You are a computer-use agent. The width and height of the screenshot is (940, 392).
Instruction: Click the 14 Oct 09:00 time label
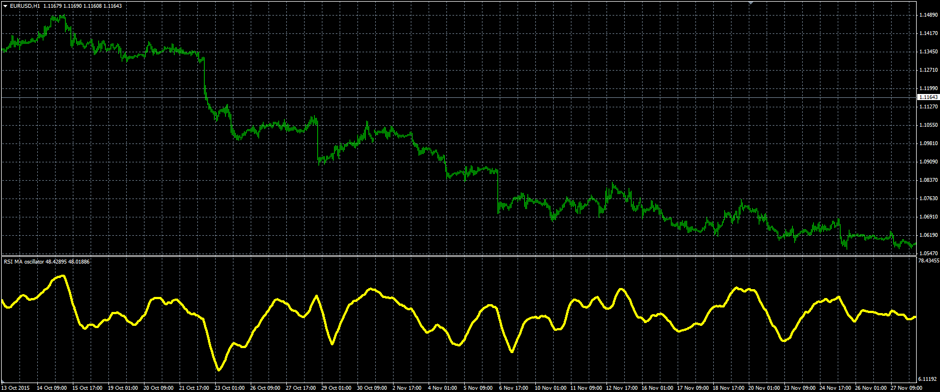[52, 388]
